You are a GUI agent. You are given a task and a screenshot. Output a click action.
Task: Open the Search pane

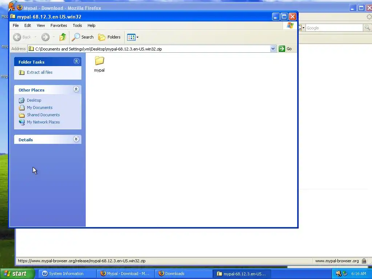82,37
